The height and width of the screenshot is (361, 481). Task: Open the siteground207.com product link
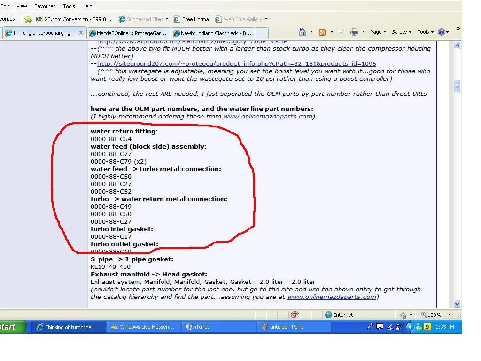tap(236, 63)
